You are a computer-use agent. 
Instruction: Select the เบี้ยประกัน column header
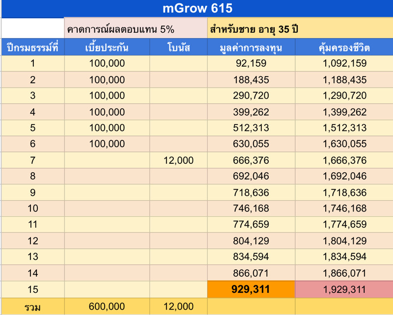(107, 47)
